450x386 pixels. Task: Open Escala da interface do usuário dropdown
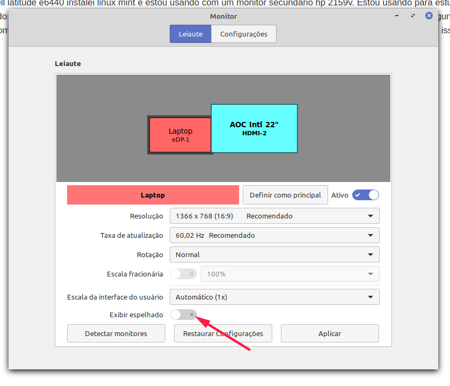click(274, 297)
